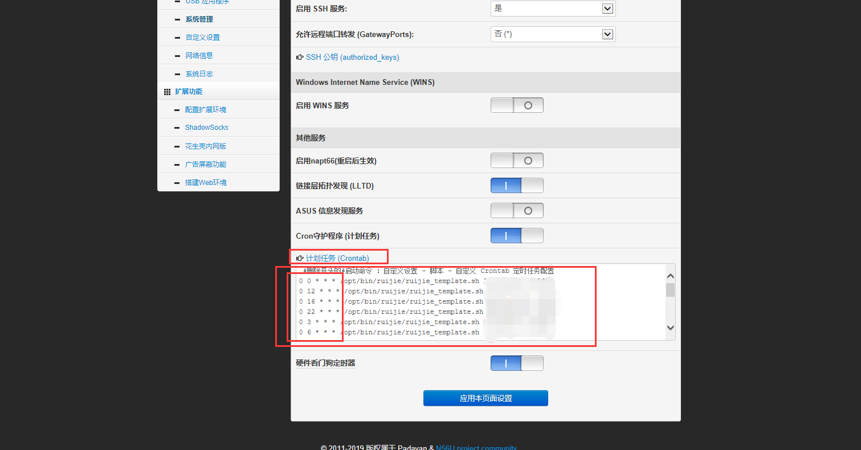Open 启用 SSH 服务 dropdown
Screen dimensions: 861x450
click(x=552, y=9)
